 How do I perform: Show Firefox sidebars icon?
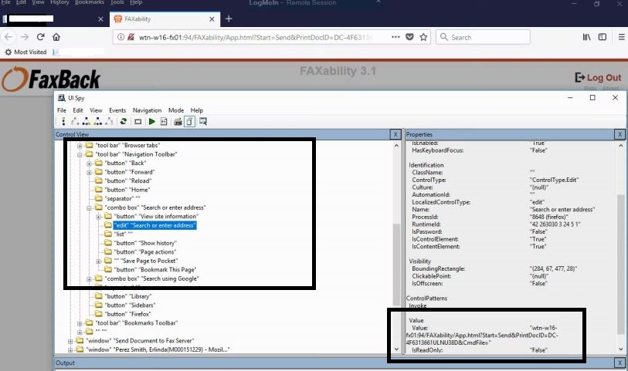pyautogui.click(x=602, y=37)
